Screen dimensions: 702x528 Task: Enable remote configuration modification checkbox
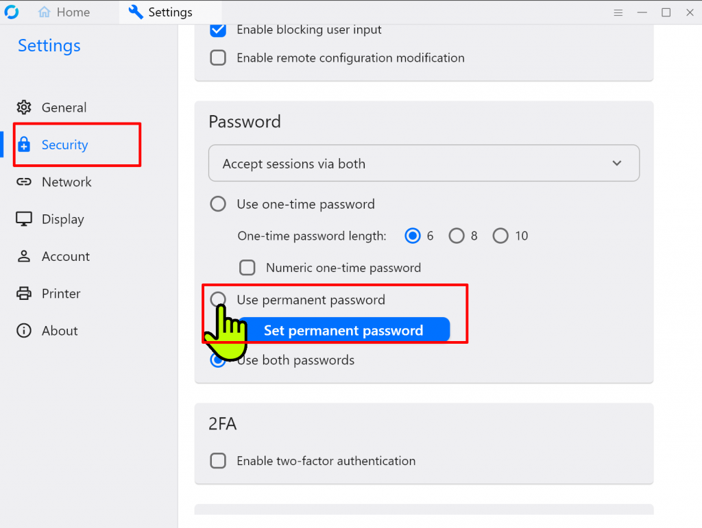218,58
